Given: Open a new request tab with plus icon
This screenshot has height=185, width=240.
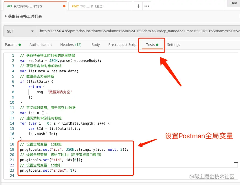Looking at the screenshot, I should pyautogui.click(x=138, y=6).
